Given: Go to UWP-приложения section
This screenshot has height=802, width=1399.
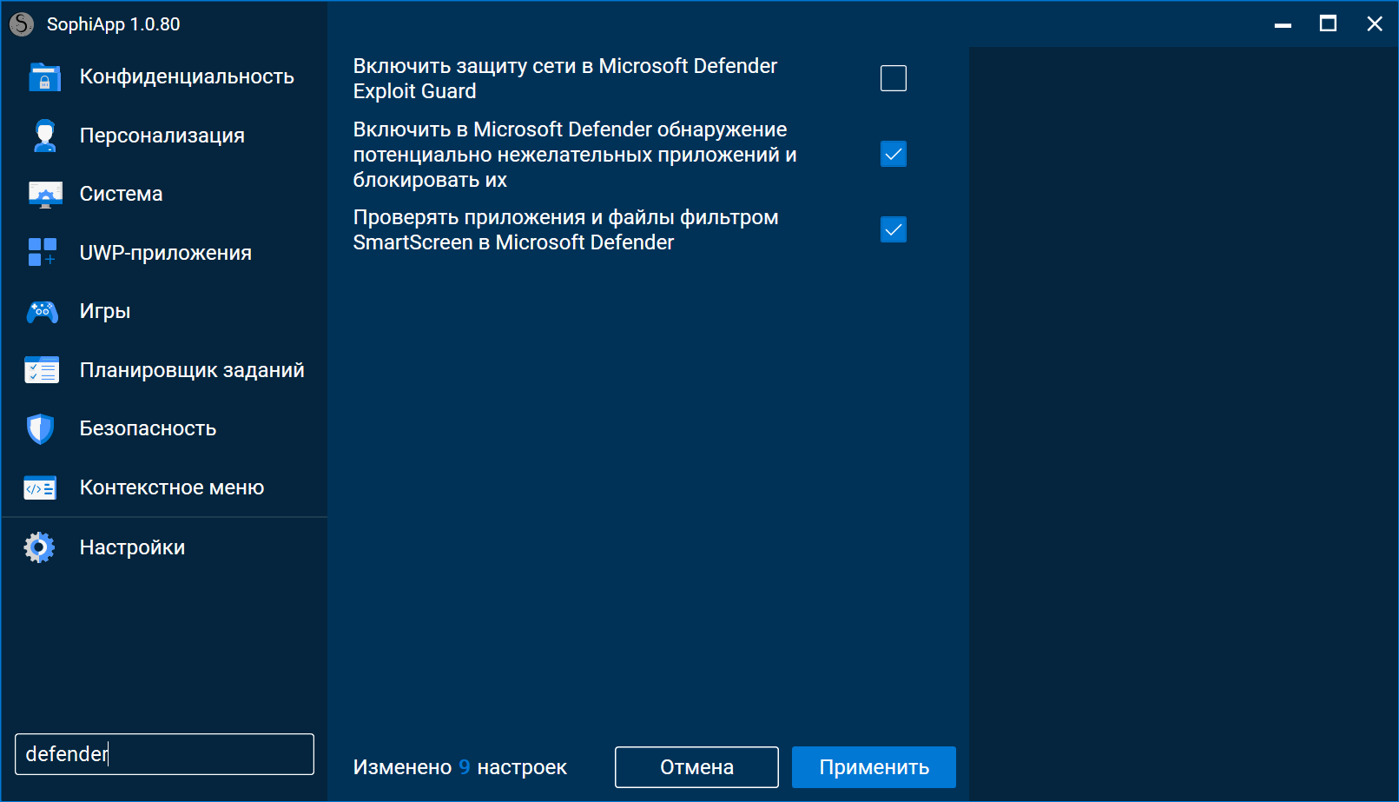Looking at the screenshot, I should 166,253.
